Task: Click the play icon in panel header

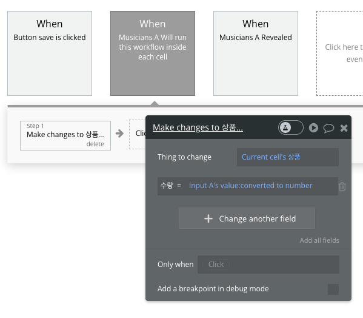Action: pyautogui.click(x=313, y=127)
